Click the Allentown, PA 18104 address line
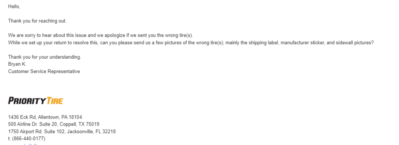399x145 pixels. (x=45, y=117)
